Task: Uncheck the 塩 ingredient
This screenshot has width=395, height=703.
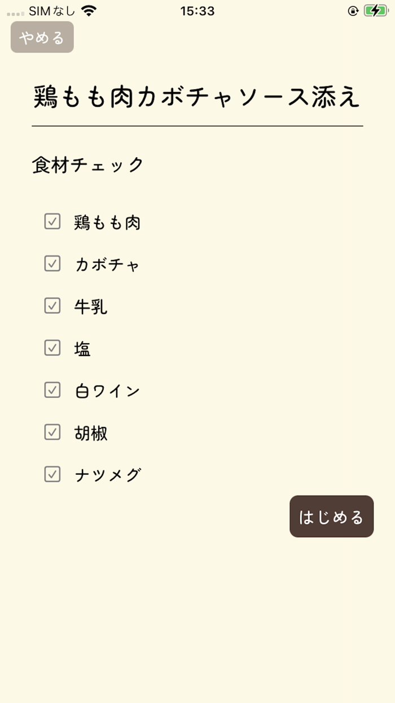Action: click(52, 348)
